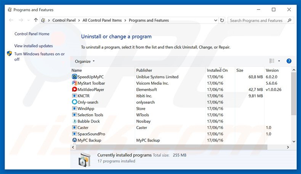Click the 60,8 MB size value
301x174 pixels.
pyautogui.click(x=256, y=77)
